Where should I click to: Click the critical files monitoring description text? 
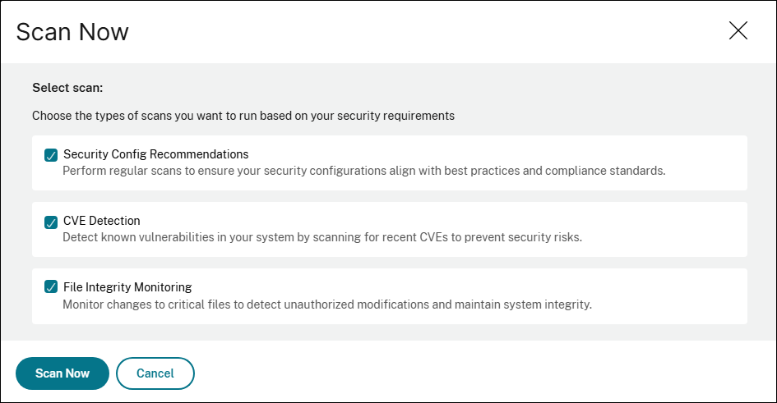(x=327, y=304)
